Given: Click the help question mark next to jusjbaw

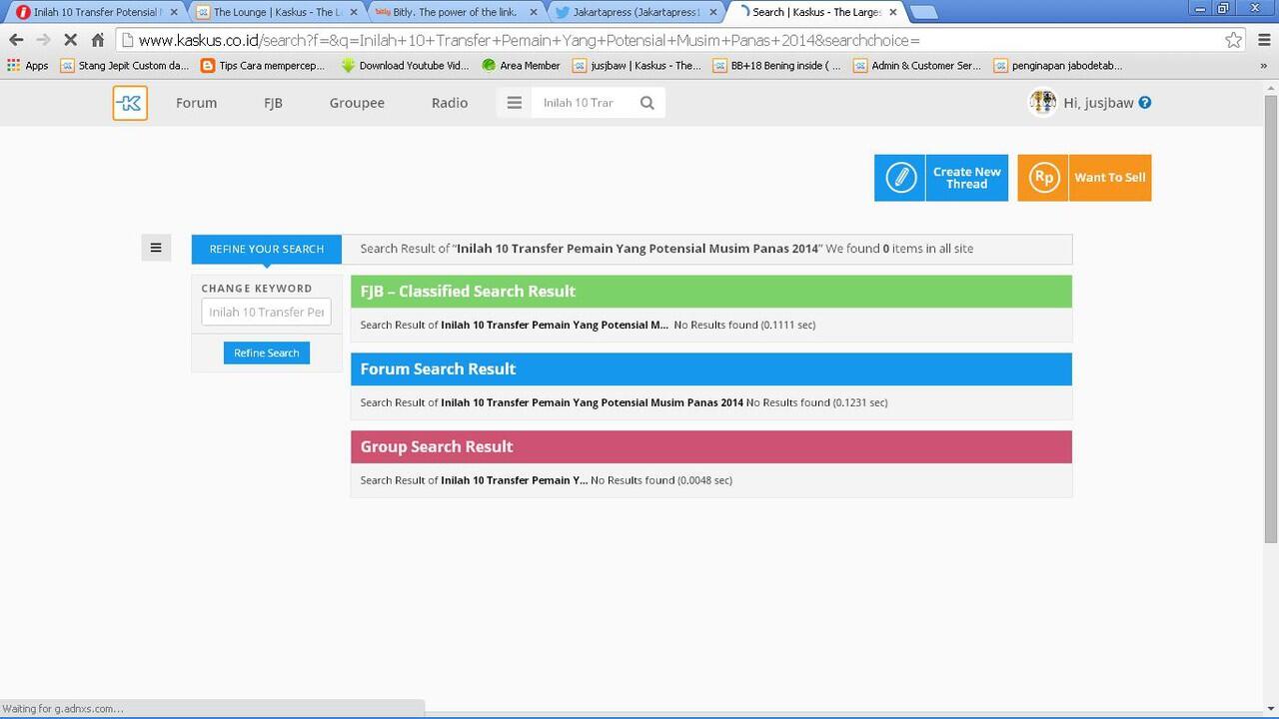Looking at the screenshot, I should pos(1145,103).
